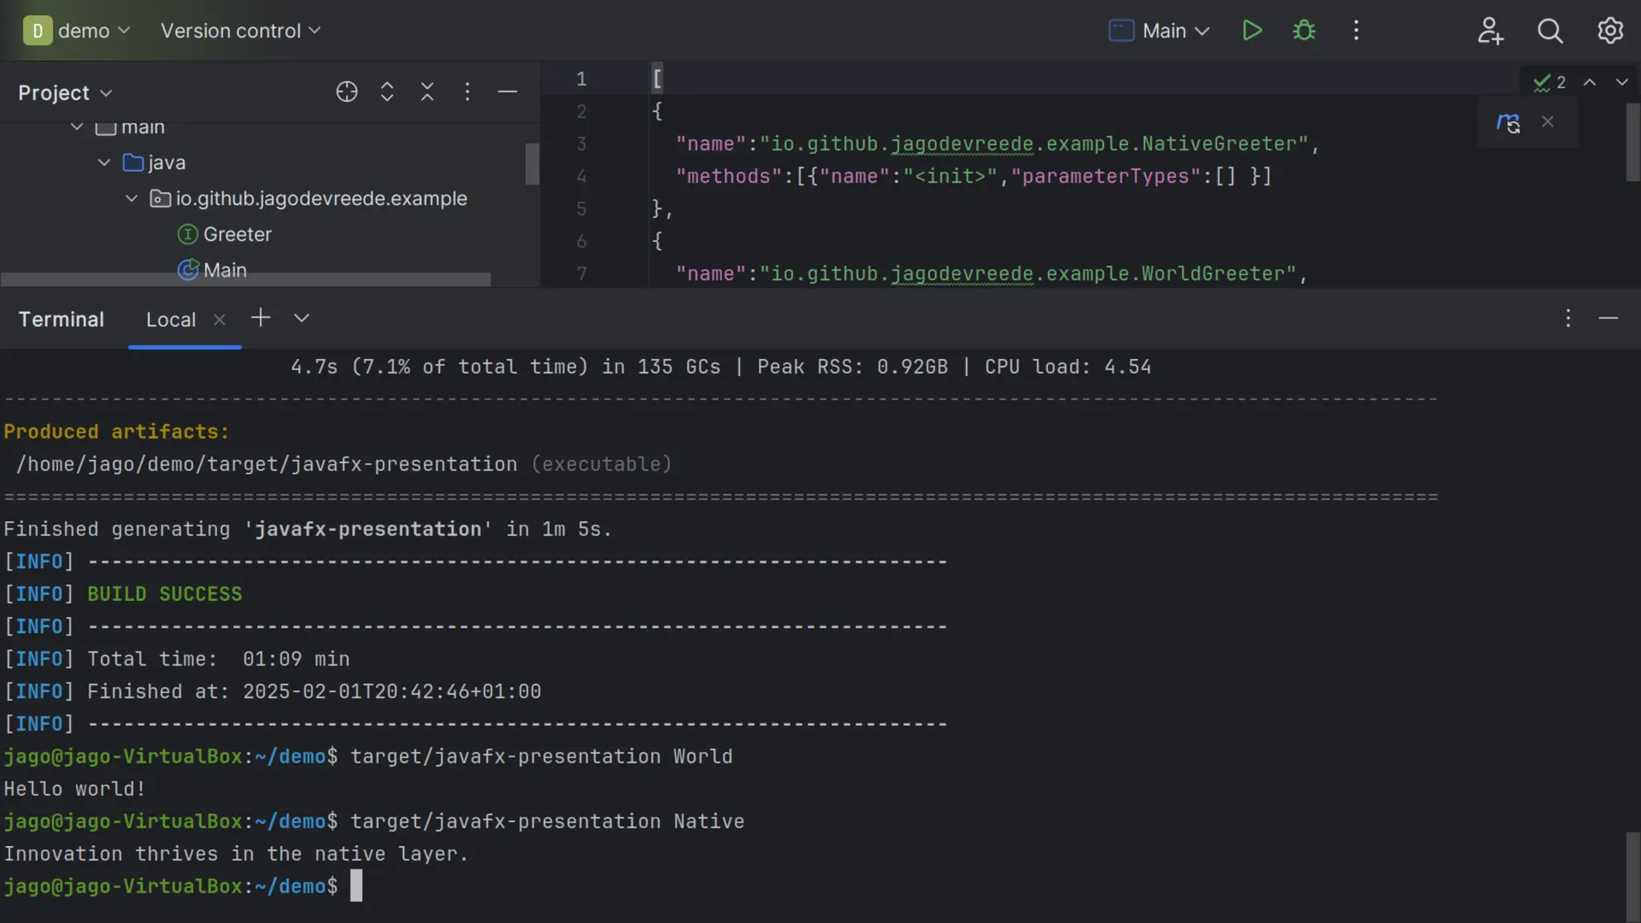Expand all in the Project tree

point(387,92)
